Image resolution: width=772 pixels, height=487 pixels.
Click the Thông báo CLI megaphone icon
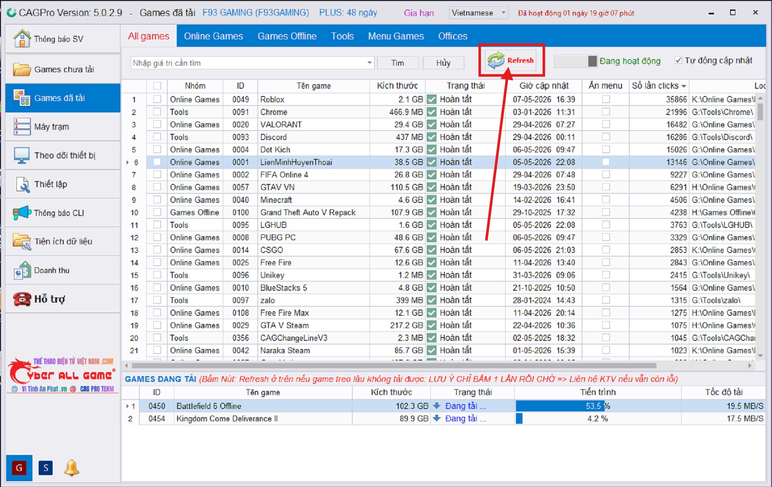(x=22, y=213)
